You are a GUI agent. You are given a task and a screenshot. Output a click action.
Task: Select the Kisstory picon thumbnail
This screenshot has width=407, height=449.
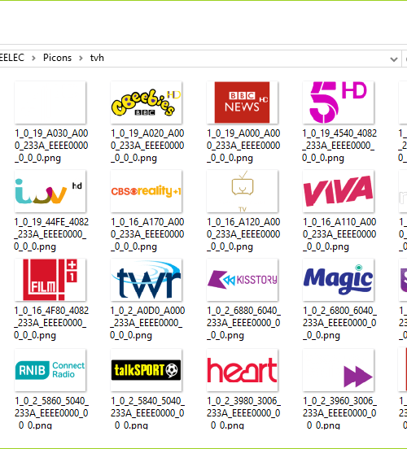(243, 280)
